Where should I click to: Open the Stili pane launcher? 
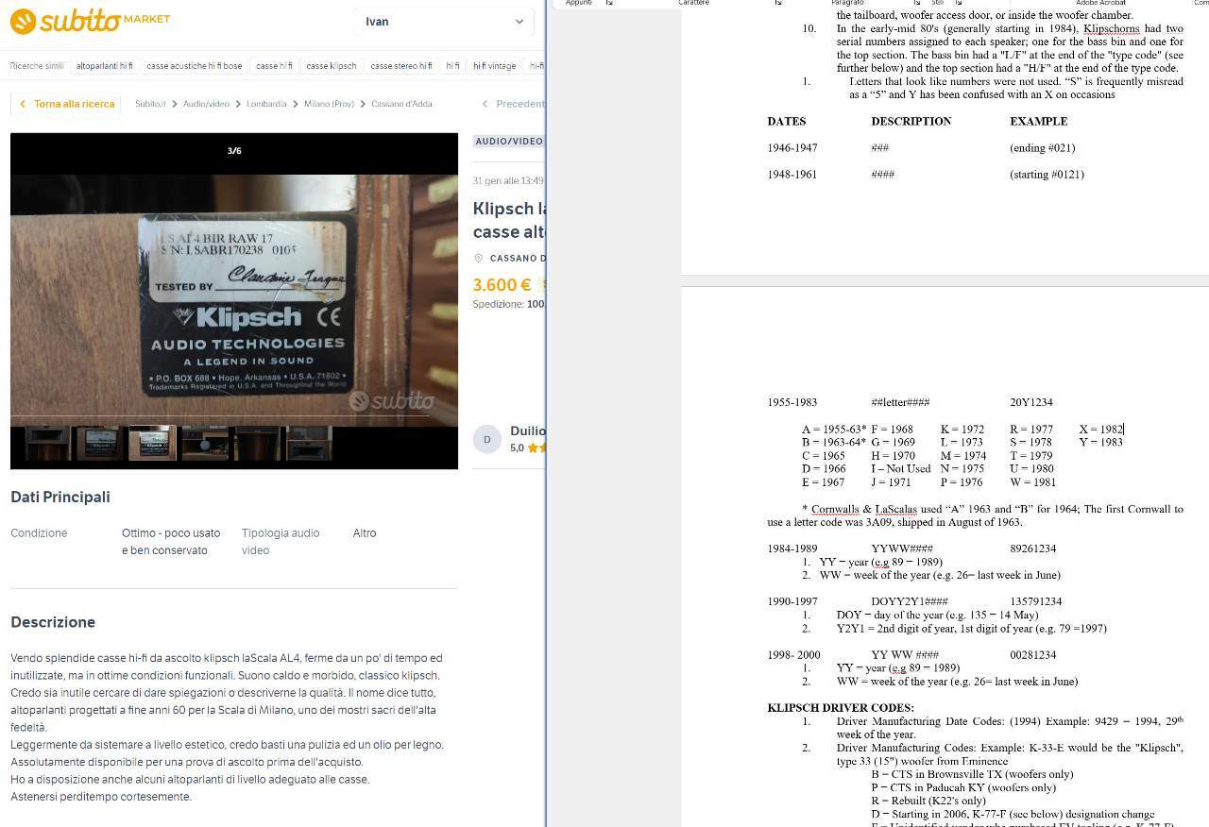[957, 3]
